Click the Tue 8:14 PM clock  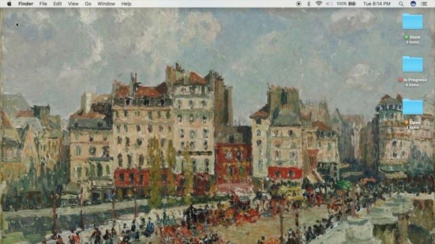(x=377, y=3)
